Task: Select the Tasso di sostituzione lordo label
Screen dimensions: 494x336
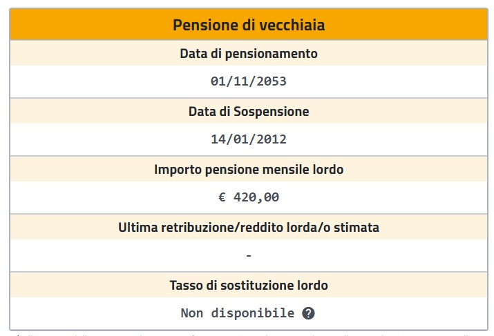Action: (x=249, y=285)
